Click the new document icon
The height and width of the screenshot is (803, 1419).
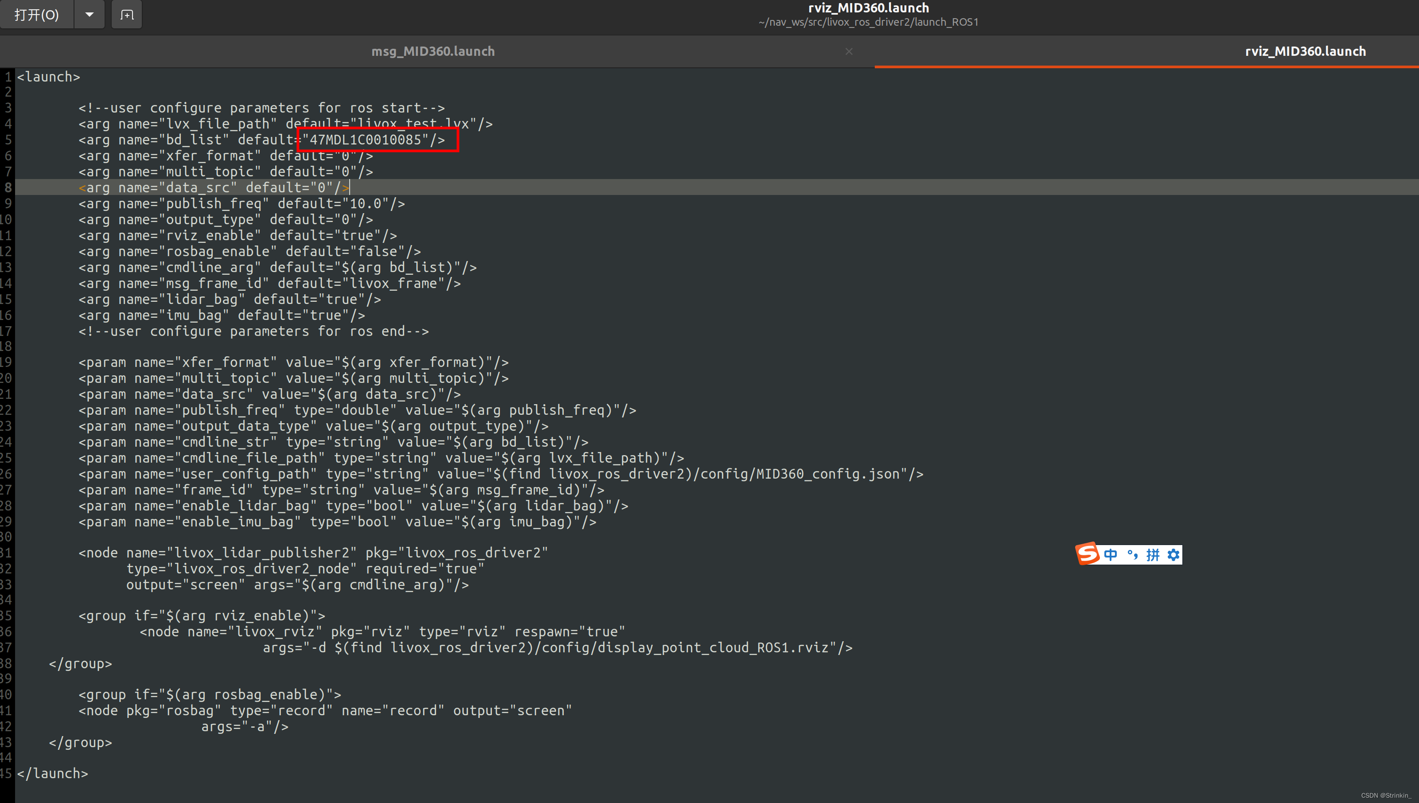pos(127,15)
